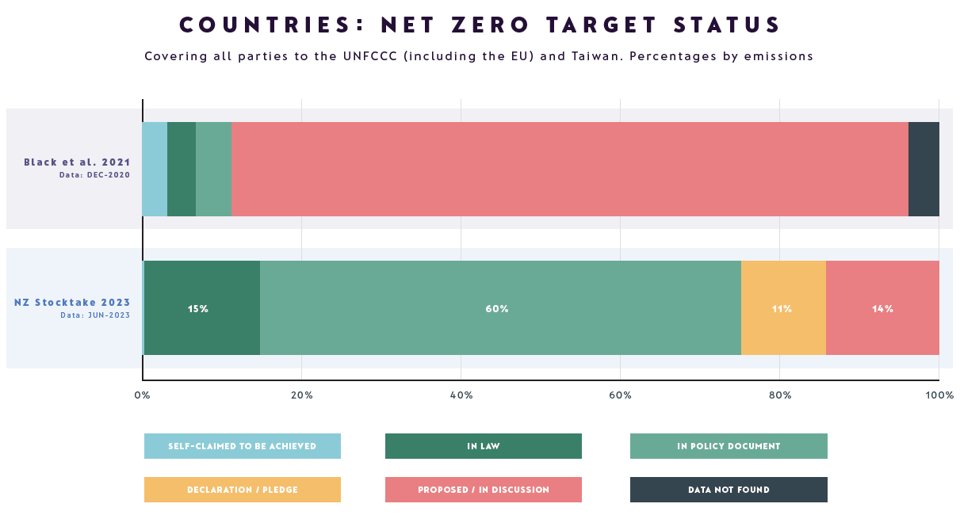The height and width of the screenshot is (519, 960).
Task: Click the light blue segment in Black et al. bar
Action: click(x=155, y=169)
